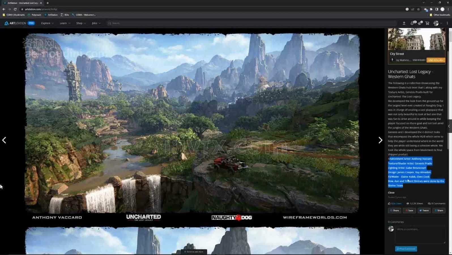Open the user avatar menu
The image size is (452, 255).
436,23
